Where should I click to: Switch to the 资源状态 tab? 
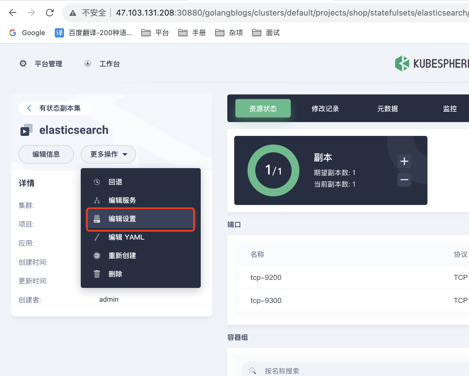263,108
